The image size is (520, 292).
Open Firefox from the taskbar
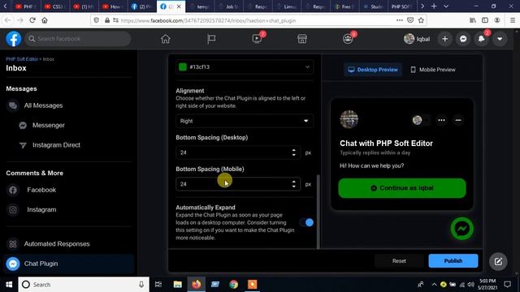point(197,285)
